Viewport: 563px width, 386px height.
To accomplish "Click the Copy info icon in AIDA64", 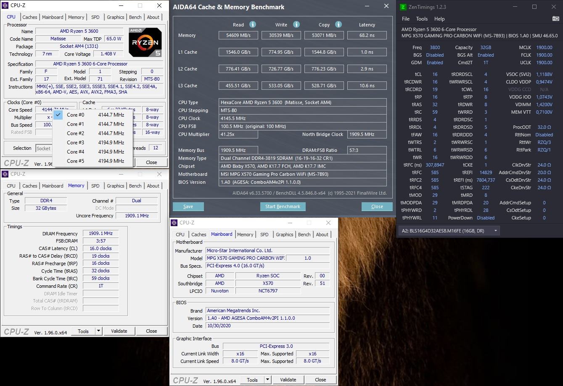I will (338, 25).
